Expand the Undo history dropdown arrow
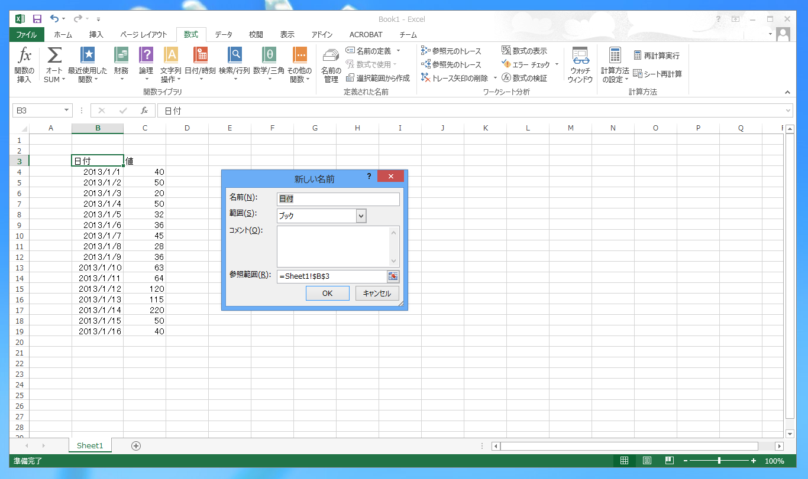The image size is (808, 479). click(x=64, y=19)
